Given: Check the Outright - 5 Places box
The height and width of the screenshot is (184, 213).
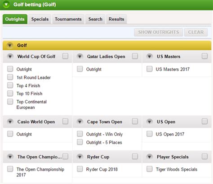Looking at the screenshot, I should click(x=80, y=142).
